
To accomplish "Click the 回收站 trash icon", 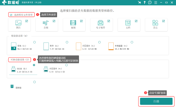I will point(12,86).
